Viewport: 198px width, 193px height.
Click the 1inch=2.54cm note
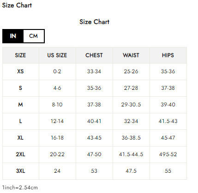(x=20, y=187)
